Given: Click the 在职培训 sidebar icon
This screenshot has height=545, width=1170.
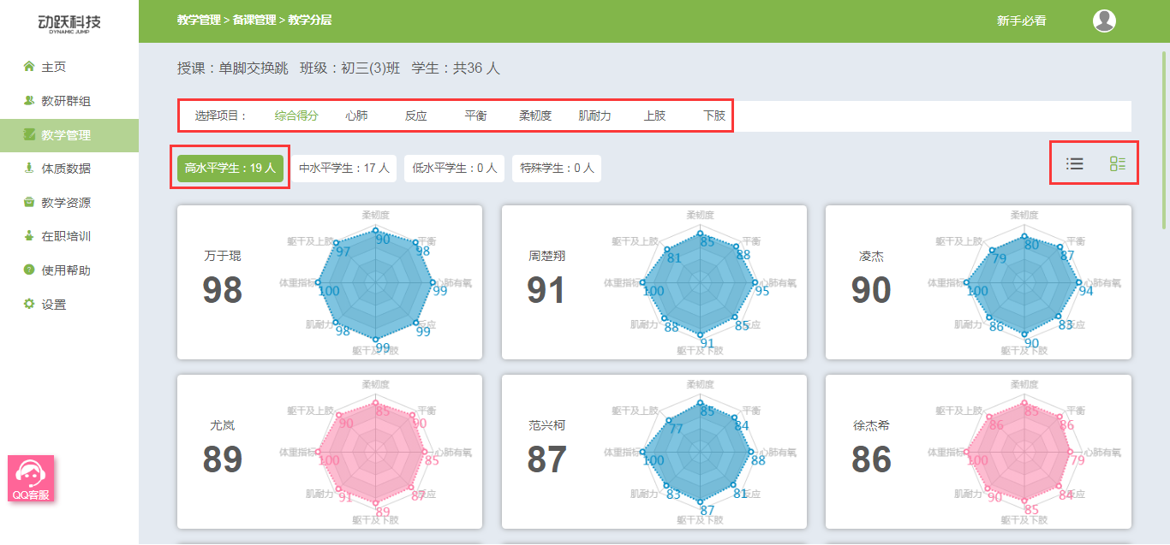Looking at the screenshot, I should (x=29, y=236).
